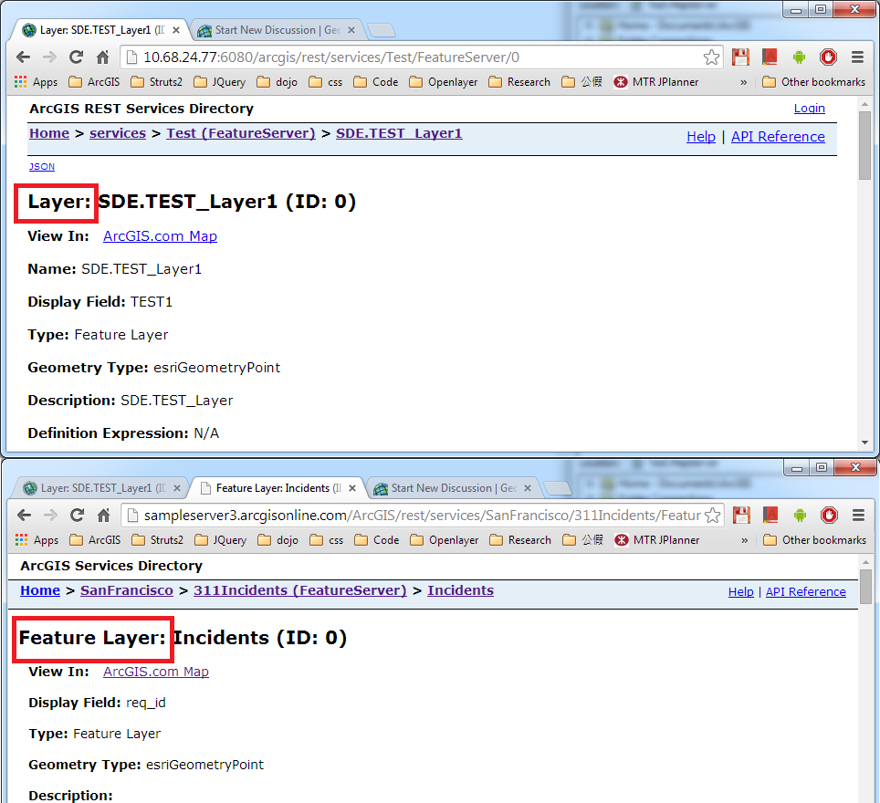
Task: Click the vertical scrollbar thumb in top window
Action: pyautogui.click(x=864, y=145)
